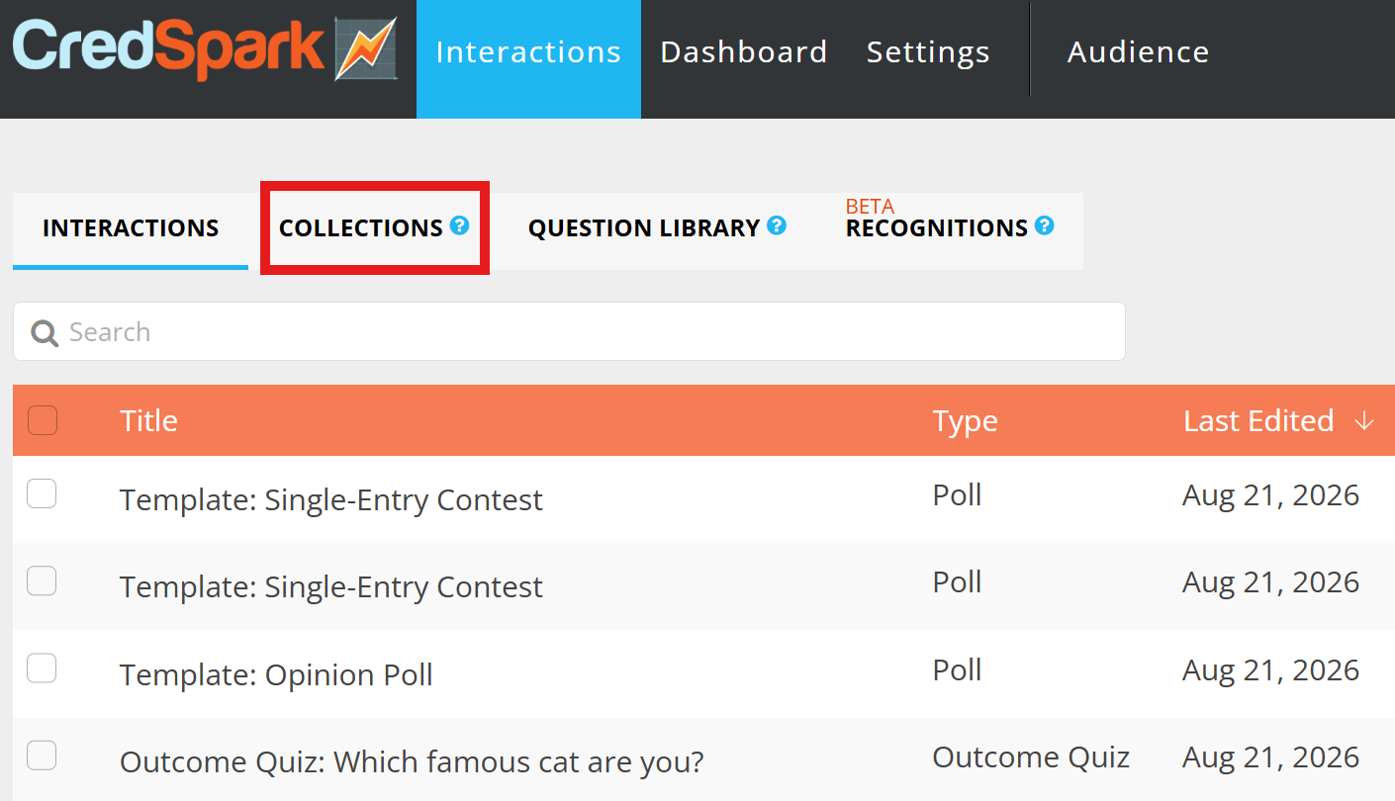Sort by the Last Edited column
The image size is (1395, 801).
pos(1258,421)
